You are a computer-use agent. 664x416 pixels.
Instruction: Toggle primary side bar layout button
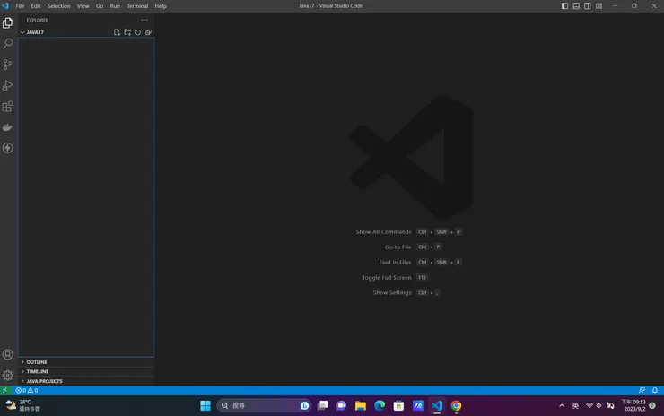pyautogui.click(x=565, y=6)
